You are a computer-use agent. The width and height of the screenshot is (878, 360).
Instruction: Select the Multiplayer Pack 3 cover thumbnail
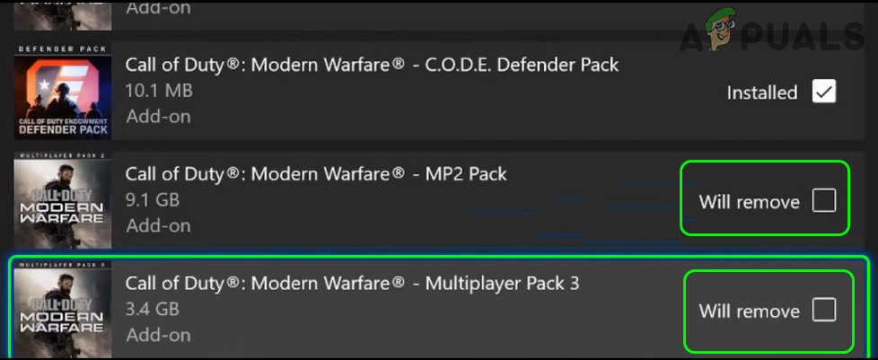point(63,310)
